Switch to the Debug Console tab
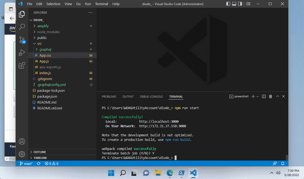304x179 pixels. (151, 96)
